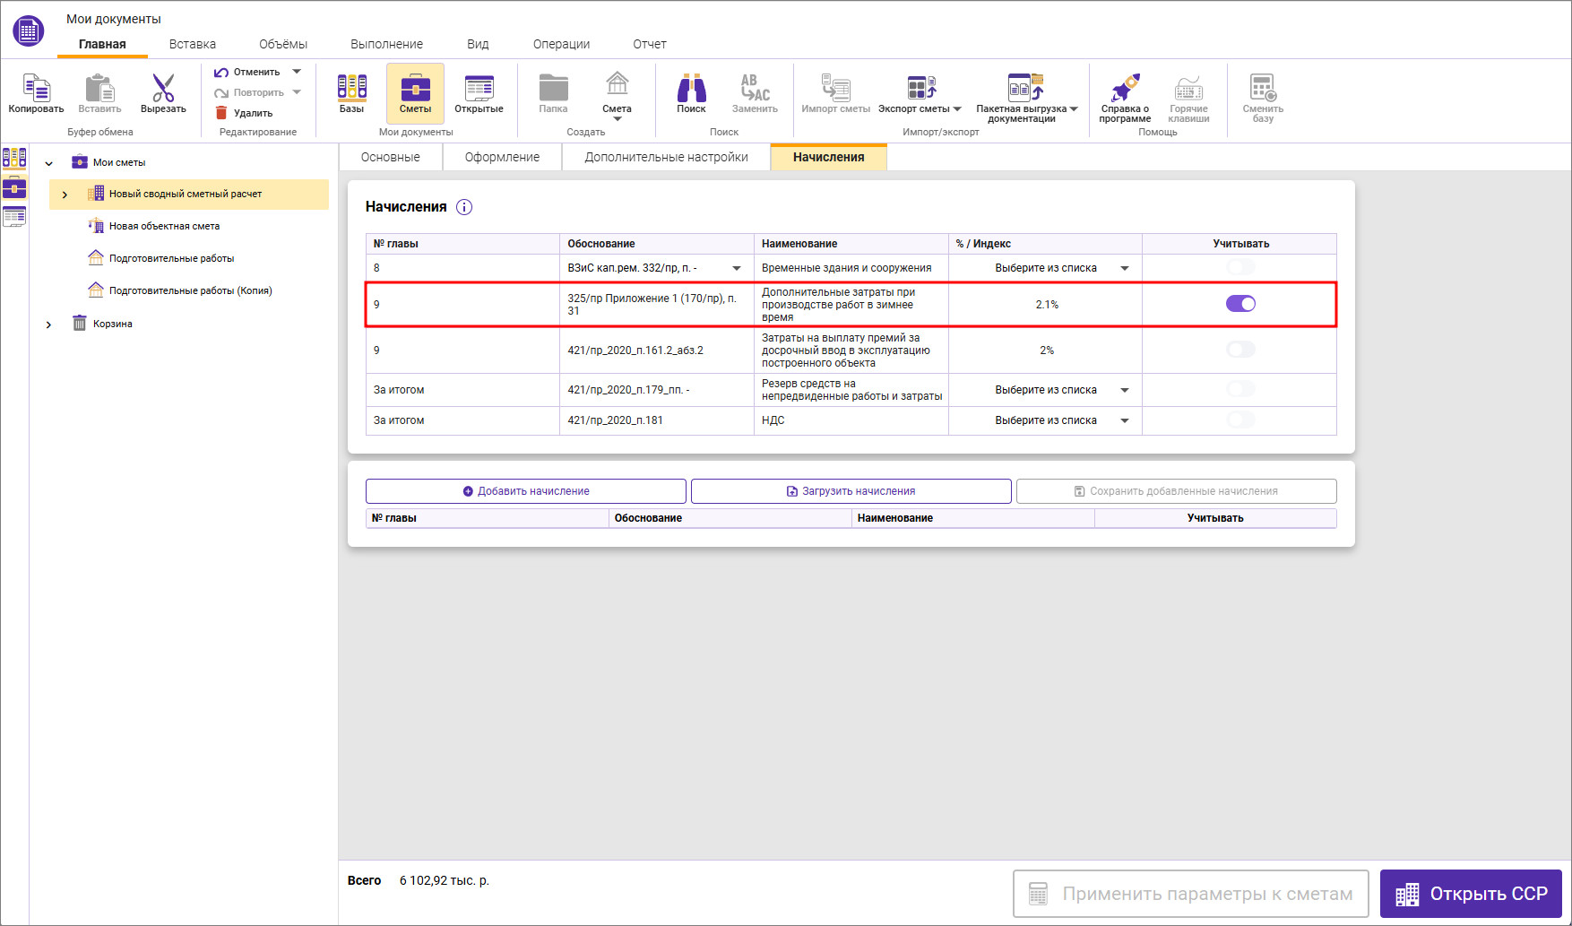Open the Выполнение ribbon tab
This screenshot has height=926, width=1572.
[386, 44]
